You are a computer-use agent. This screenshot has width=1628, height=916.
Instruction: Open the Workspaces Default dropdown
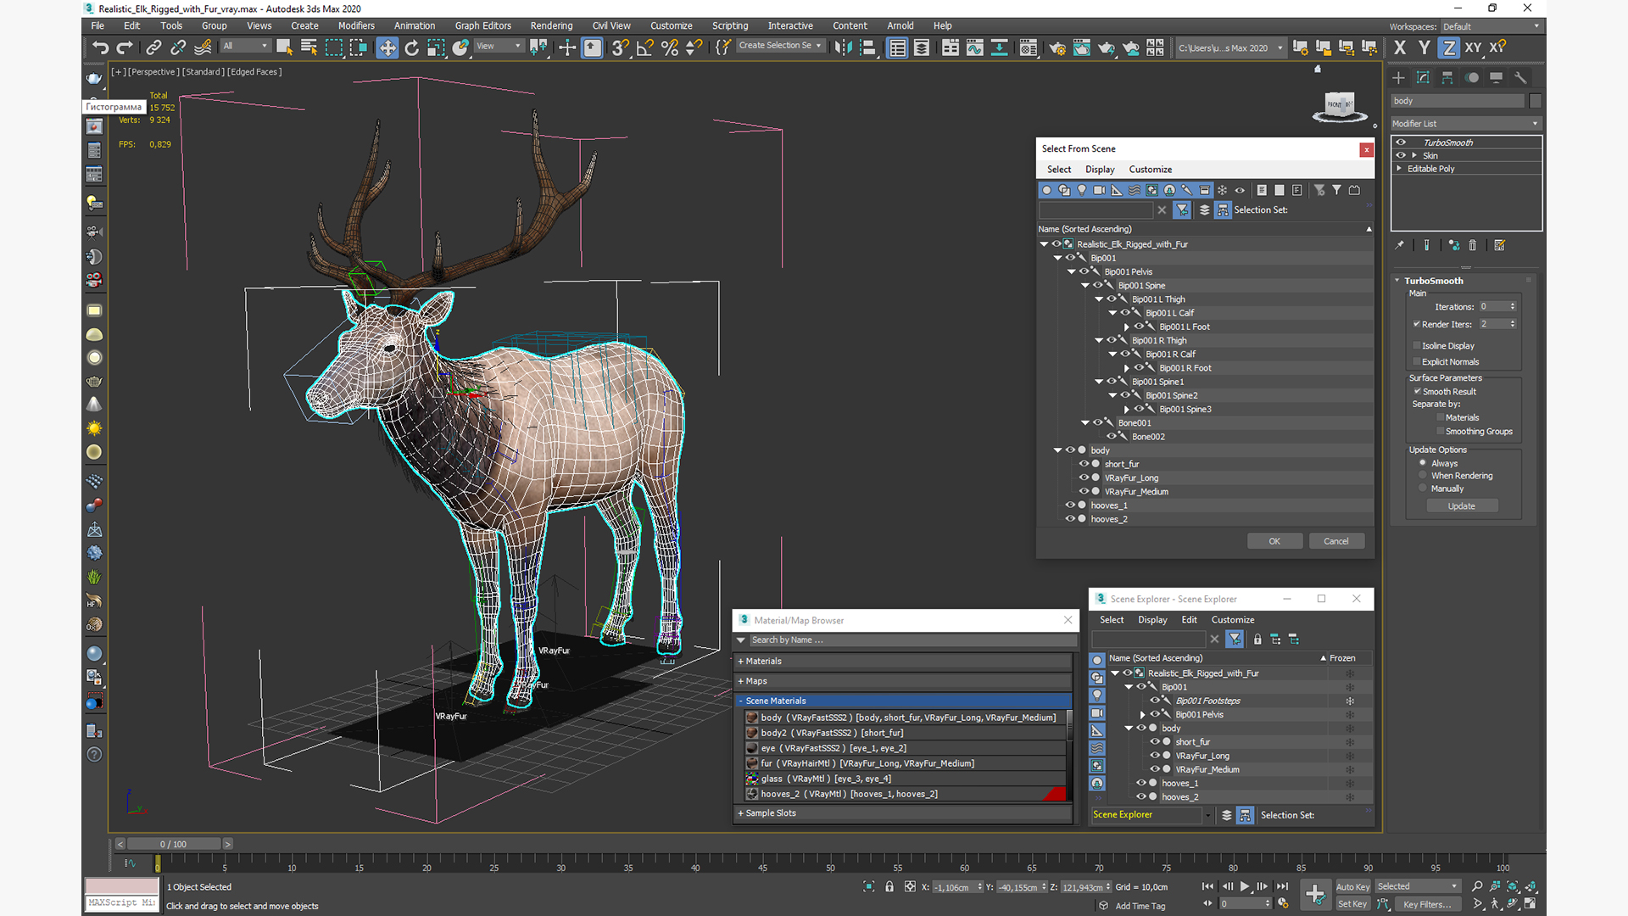1491,26
